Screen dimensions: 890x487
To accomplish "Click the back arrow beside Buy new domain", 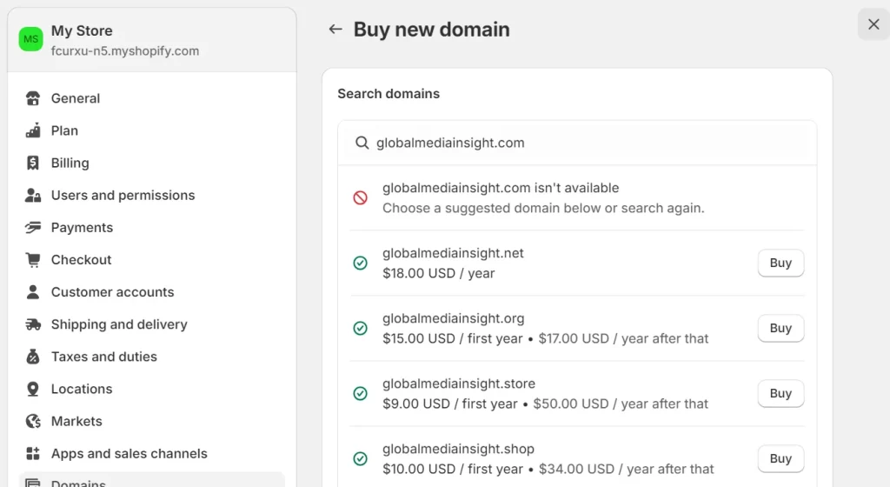I will pyautogui.click(x=335, y=30).
